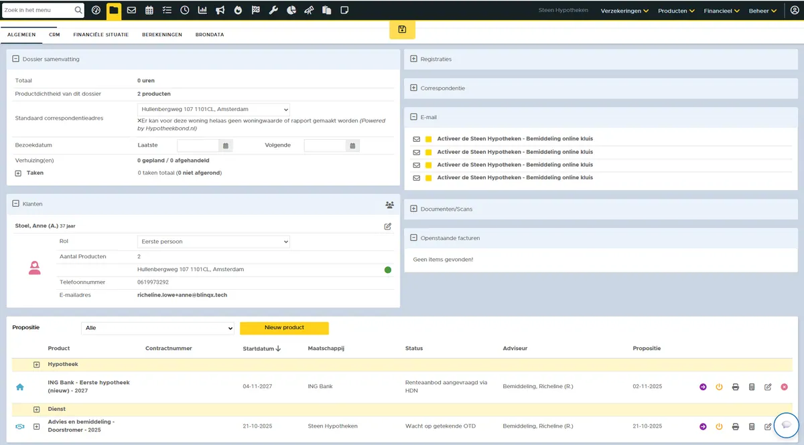The height and width of the screenshot is (445, 804).
Task: Open the checkered flag icon in the top bar
Action: pyautogui.click(x=255, y=11)
